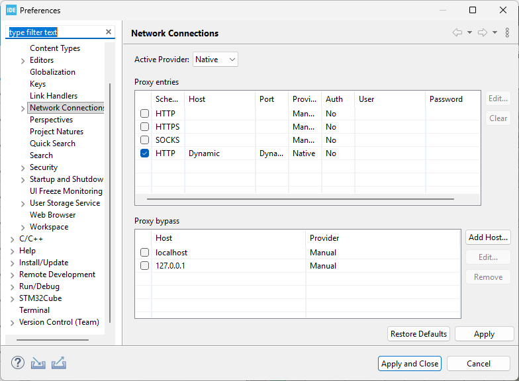Expand the Help preferences node
This screenshot has height=381, width=519.
tap(12, 251)
